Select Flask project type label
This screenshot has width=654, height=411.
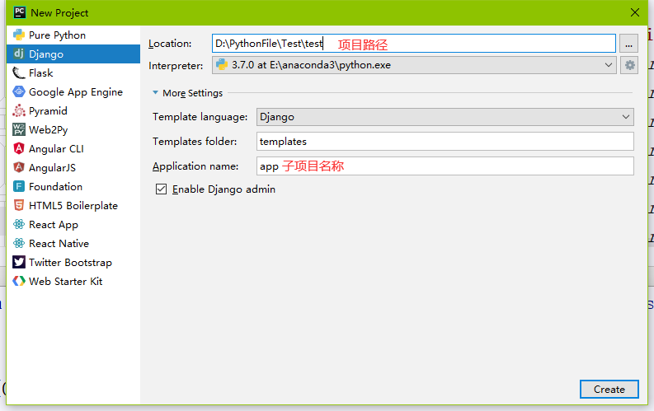tap(41, 72)
